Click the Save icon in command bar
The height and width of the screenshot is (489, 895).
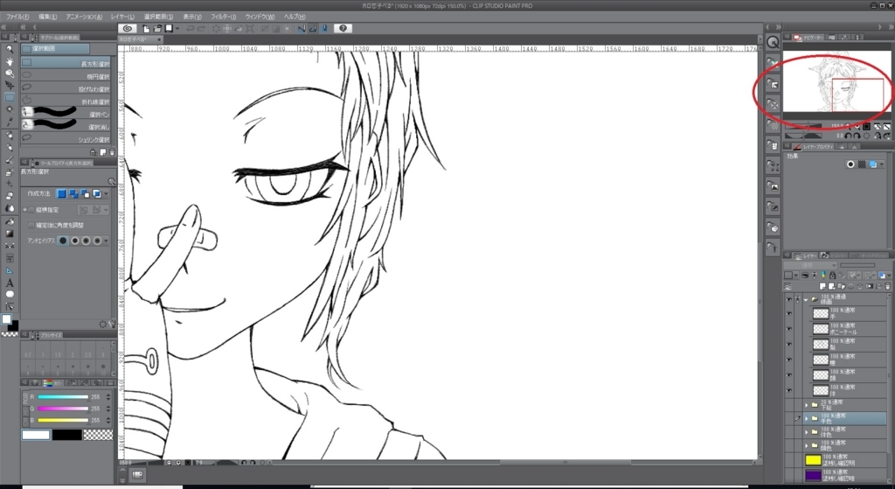coord(169,29)
